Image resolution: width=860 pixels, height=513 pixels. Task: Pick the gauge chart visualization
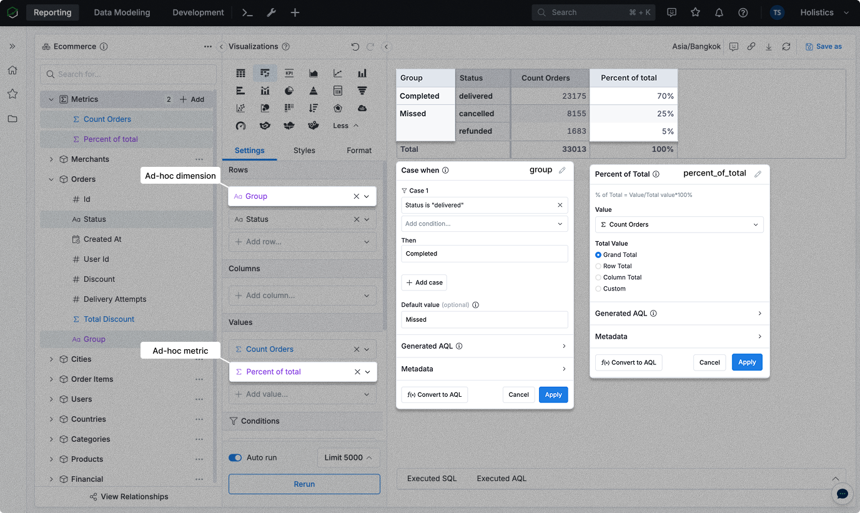[240, 126]
